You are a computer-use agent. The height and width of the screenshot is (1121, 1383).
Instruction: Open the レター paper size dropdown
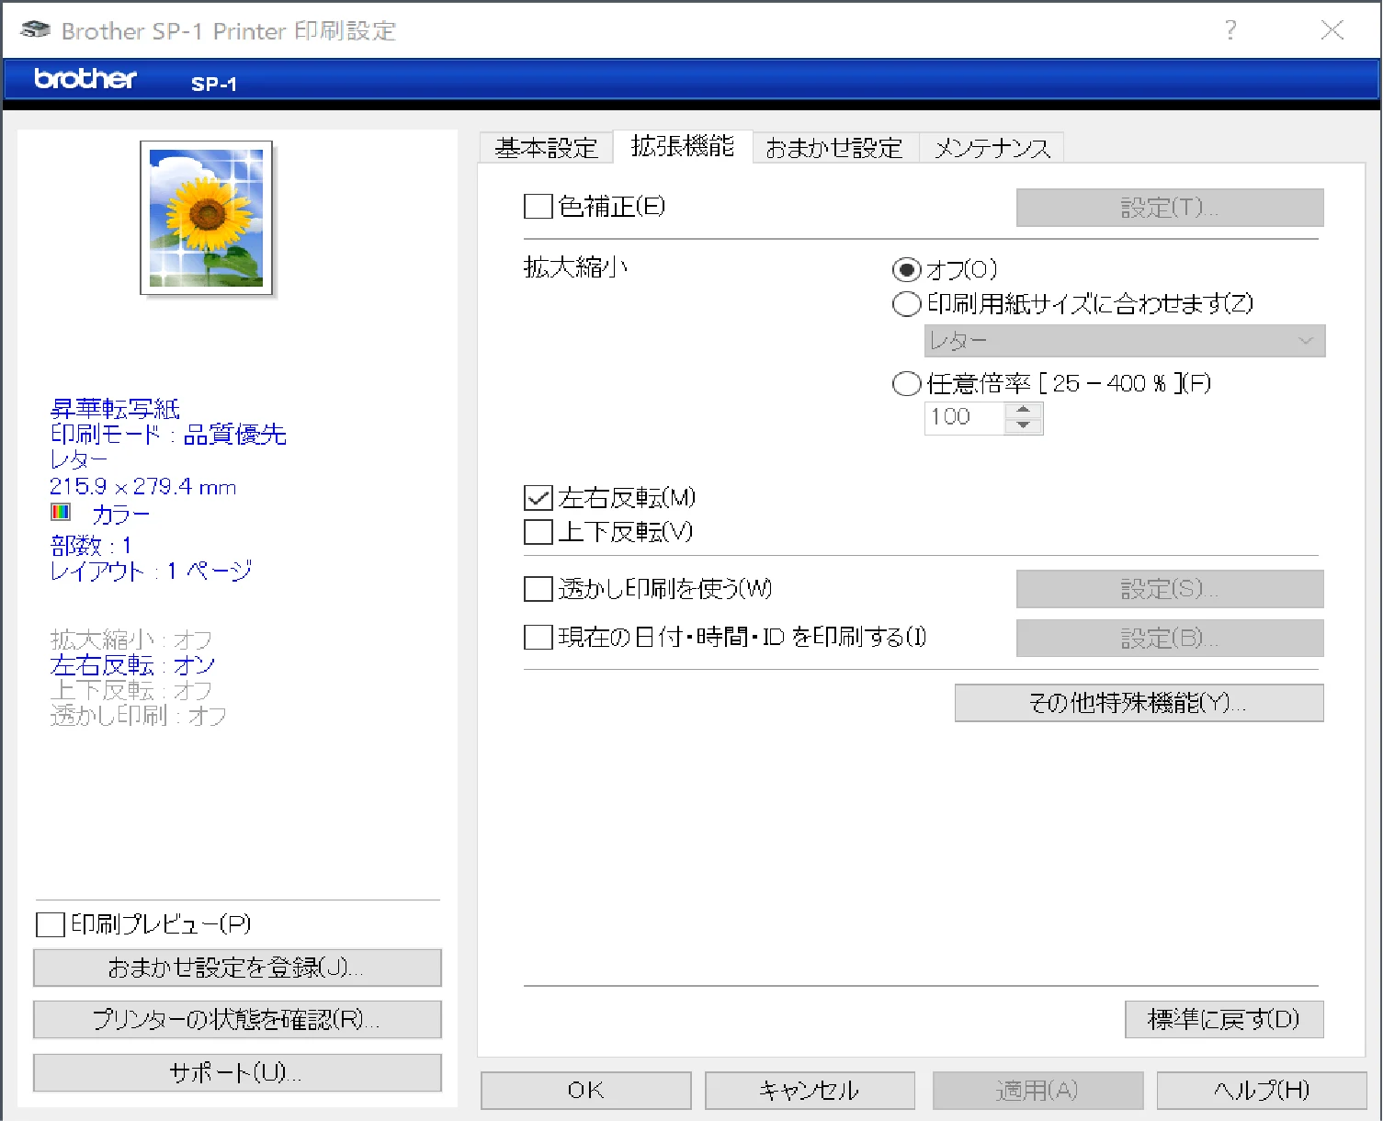coord(1124,341)
